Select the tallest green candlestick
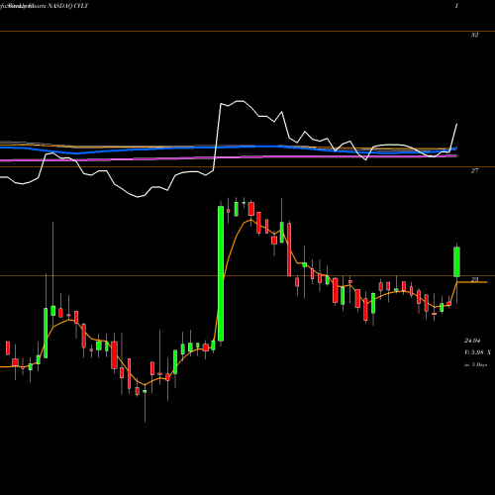 [221, 273]
